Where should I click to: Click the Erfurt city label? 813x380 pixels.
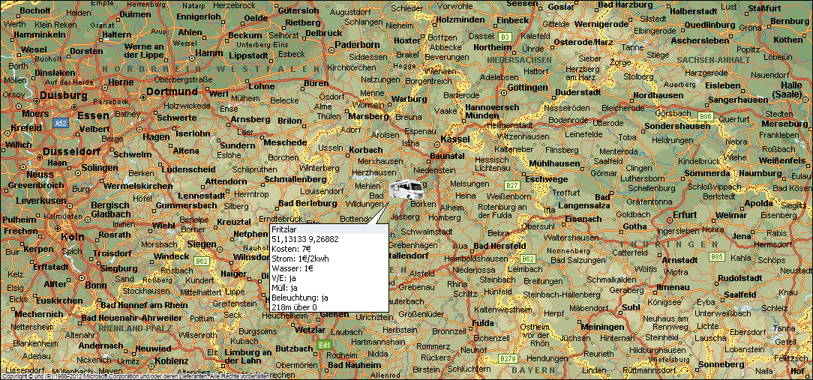point(685,214)
